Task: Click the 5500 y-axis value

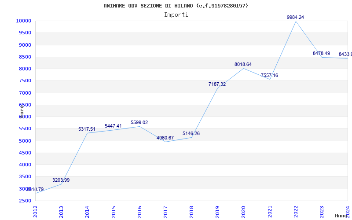Action: click(x=25, y=129)
